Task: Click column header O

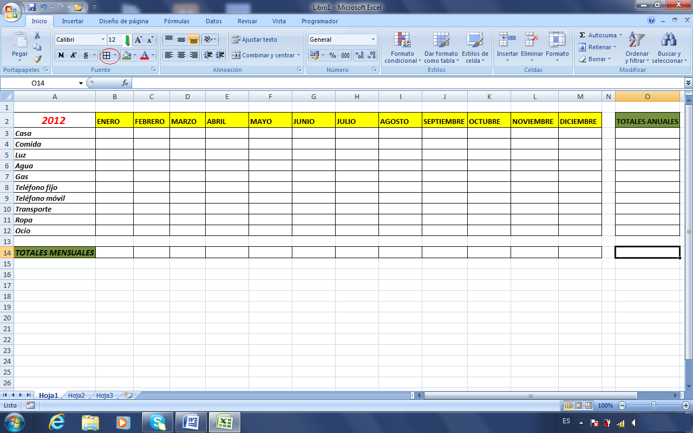Action: click(x=648, y=96)
